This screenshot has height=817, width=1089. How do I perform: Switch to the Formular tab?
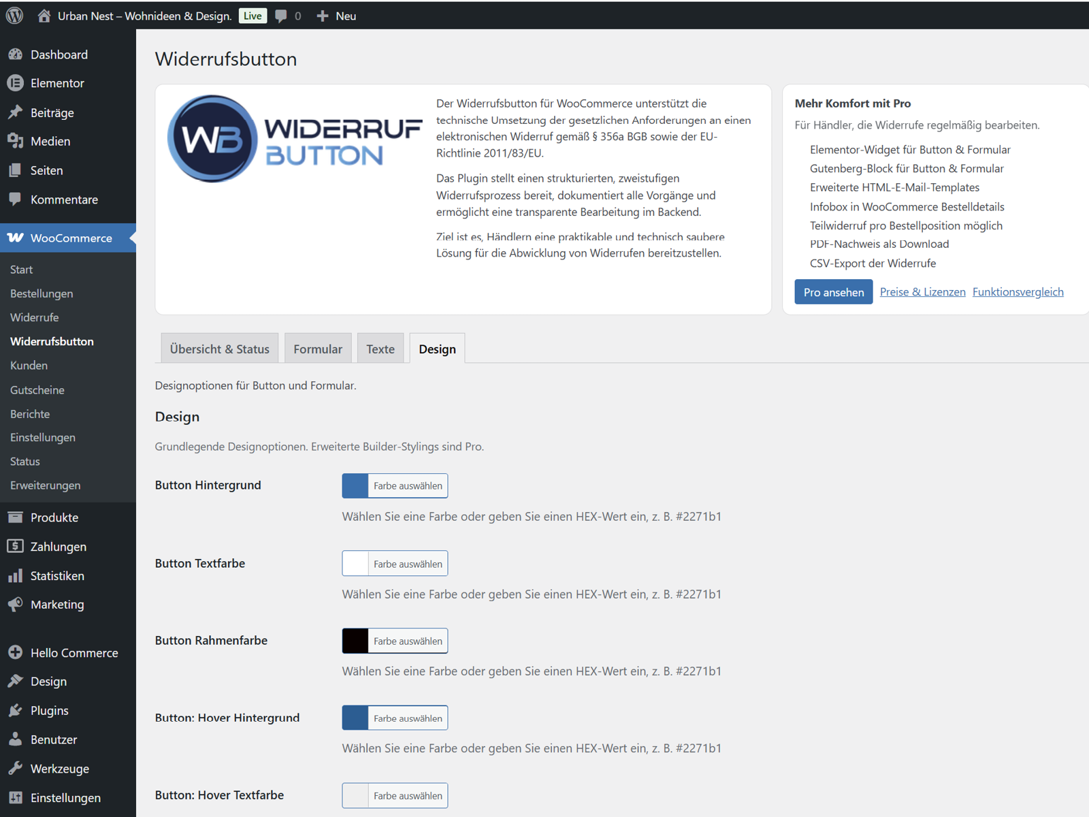click(x=318, y=349)
